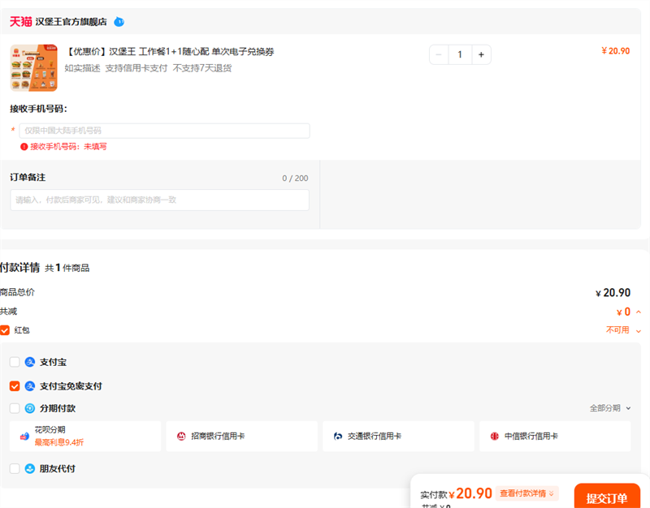Image resolution: width=650 pixels, height=508 pixels.
Task: Select China Merchants Bank credit card
Action: click(241, 437)
